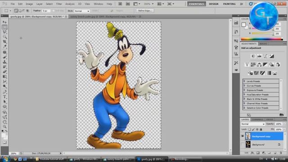Click the Add layer mask icon
Image resolution: width=288 pixels, height=162 pixels.
click(258, 153)
